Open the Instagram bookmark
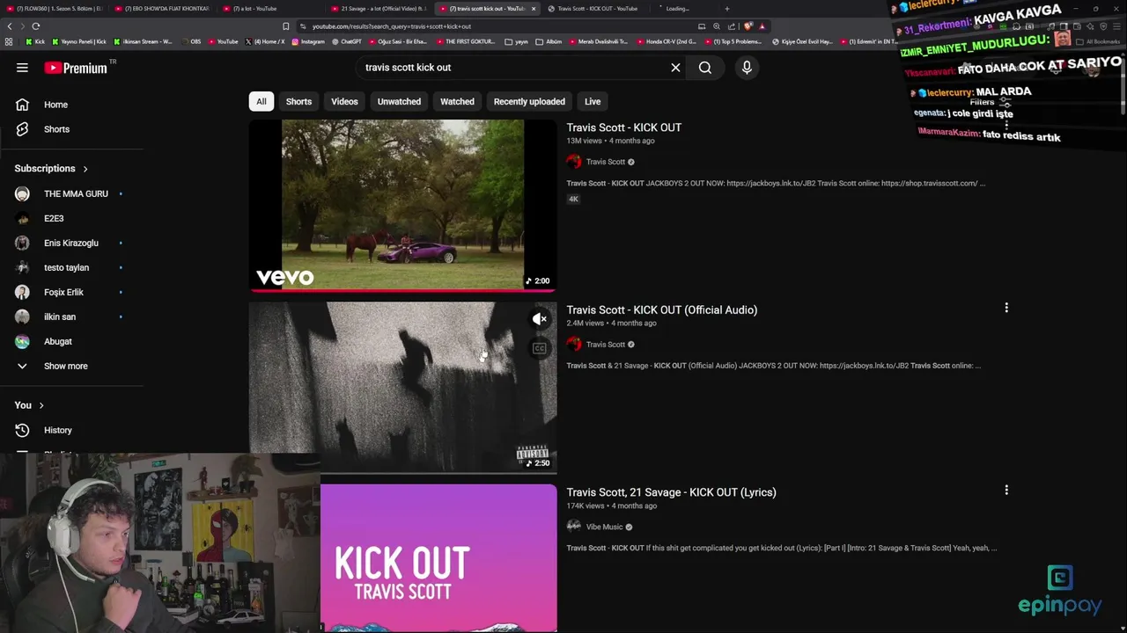Image resolution: width=1127 pixels, height=633 pixels. coord(308,41)
